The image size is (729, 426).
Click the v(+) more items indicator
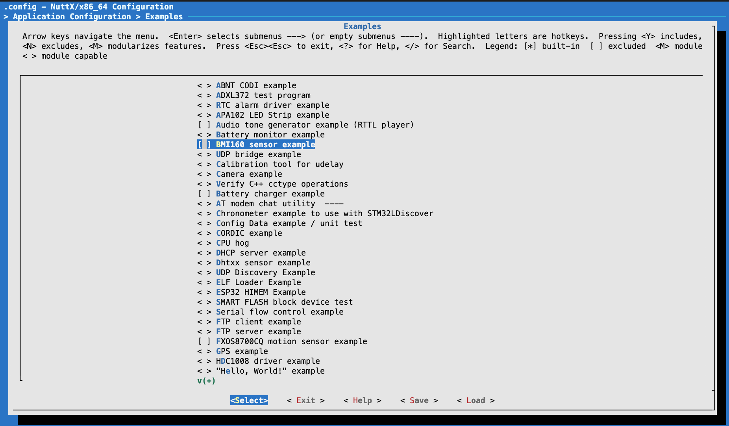pos(206,381)
